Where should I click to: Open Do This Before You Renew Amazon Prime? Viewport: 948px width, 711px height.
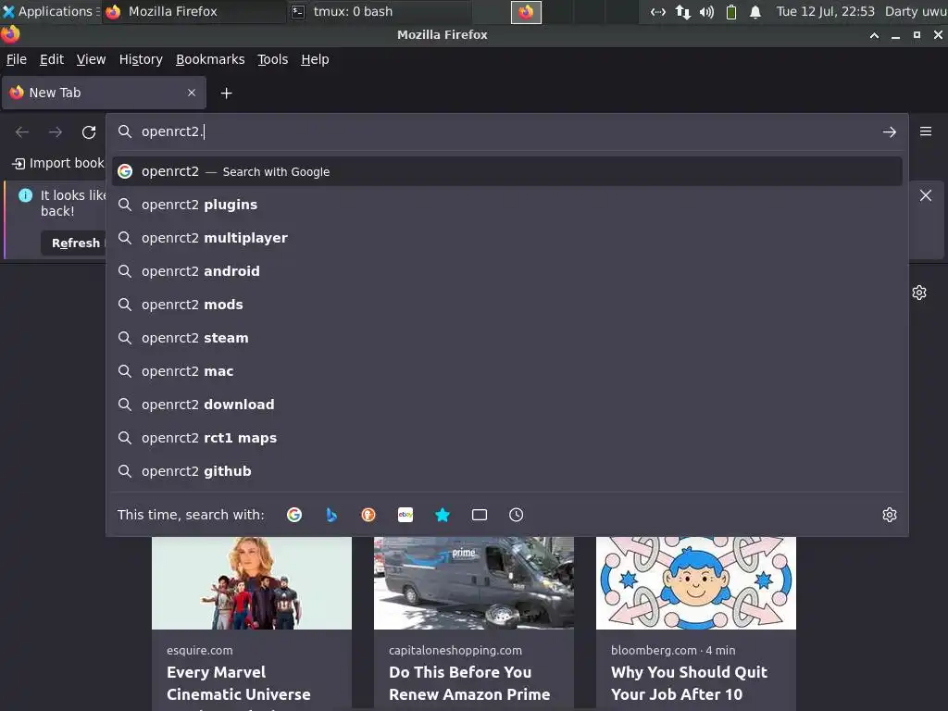pos(469,684)
